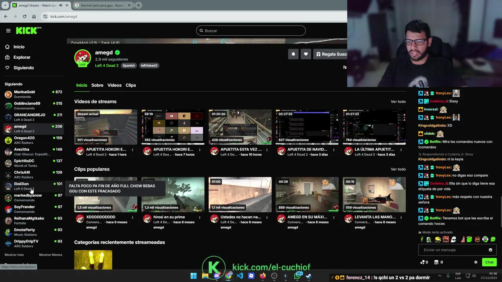Click the green Chat send button
502x282 pixels.
[x=489, y=262]
